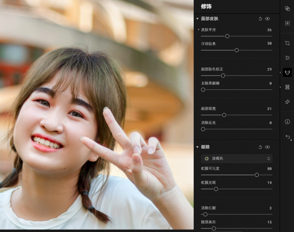Screen dimensions: 294x232
Task: Reset the 面部皮肤 section
Action: click(260, 19)
